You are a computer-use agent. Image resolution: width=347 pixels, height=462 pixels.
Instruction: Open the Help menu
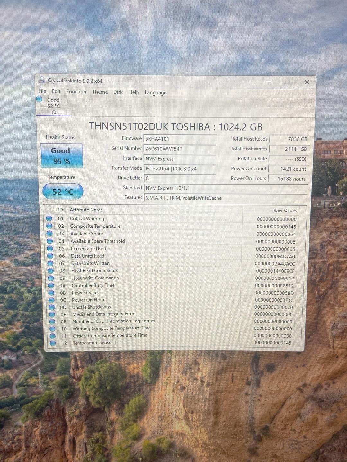pos(134,92)
